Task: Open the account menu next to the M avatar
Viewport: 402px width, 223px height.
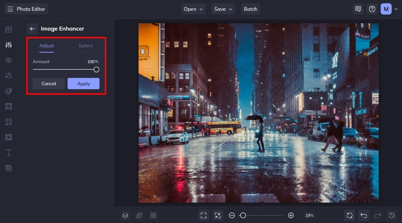Action: tap(396, 9)
